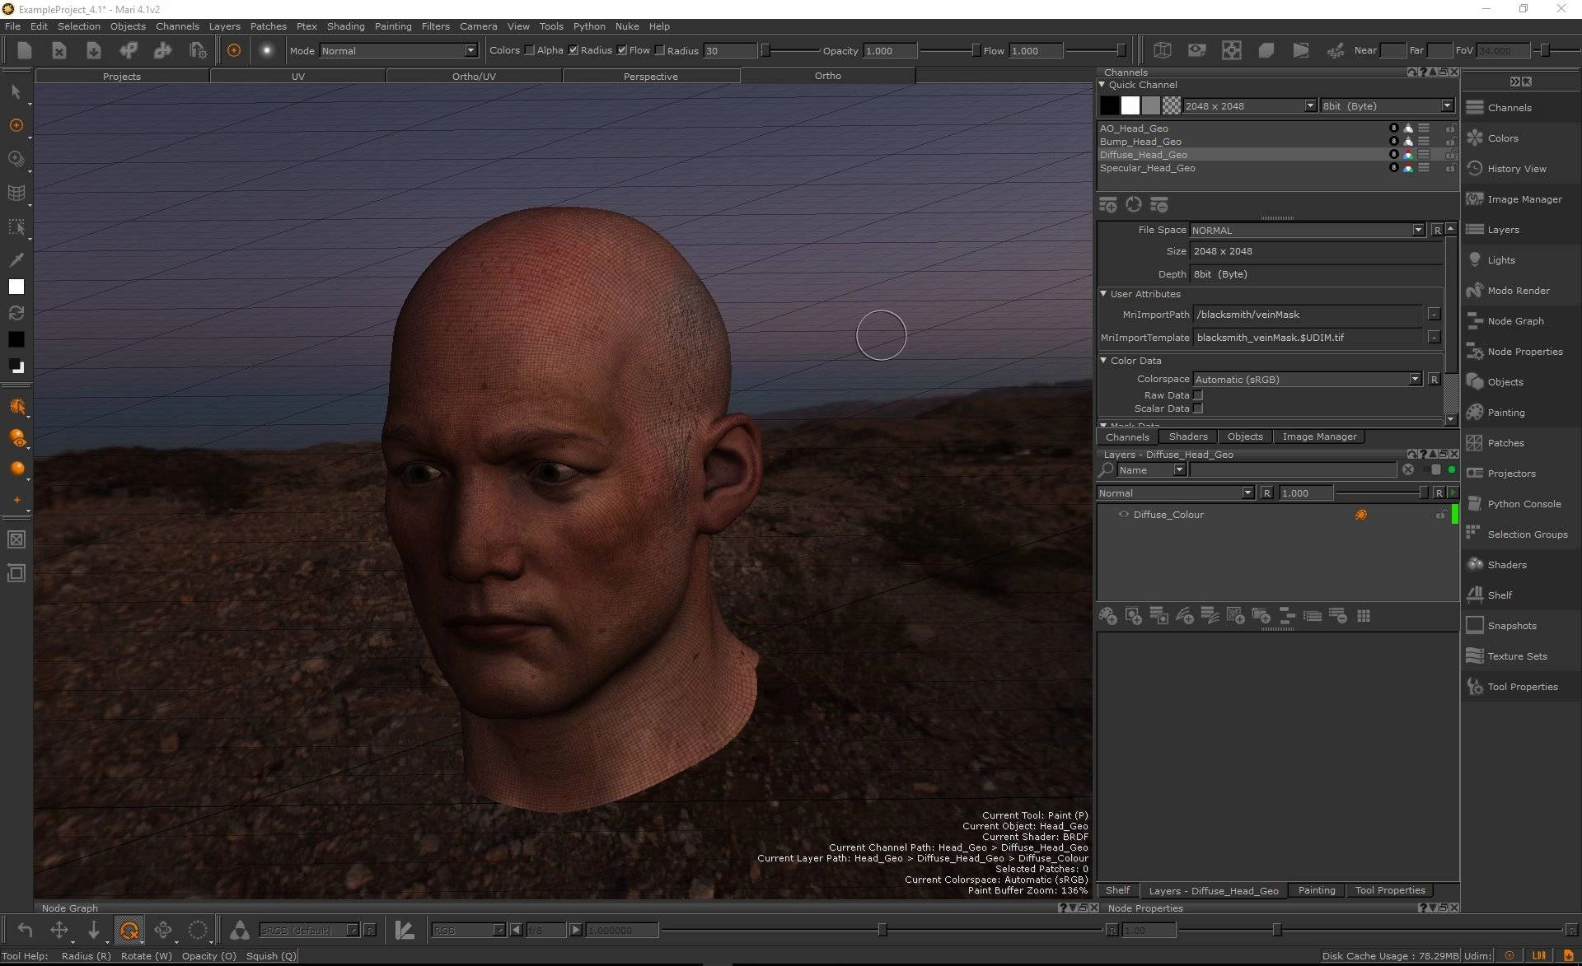
Task: Collapse the User Attributes section
Action: pyautogui.click(x=1104, y=293)
